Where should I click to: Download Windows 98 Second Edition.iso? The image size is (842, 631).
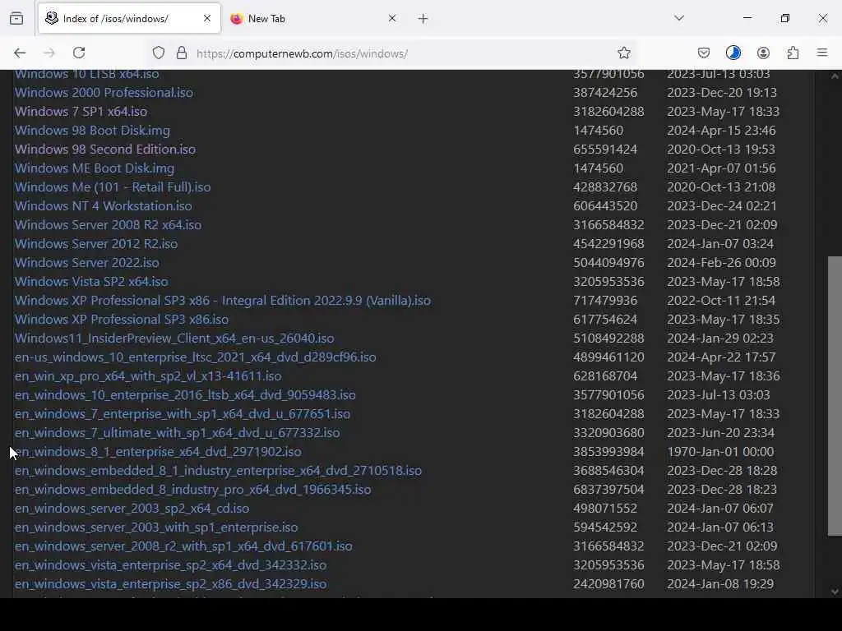pyautogui.click(x=104, y=150)
